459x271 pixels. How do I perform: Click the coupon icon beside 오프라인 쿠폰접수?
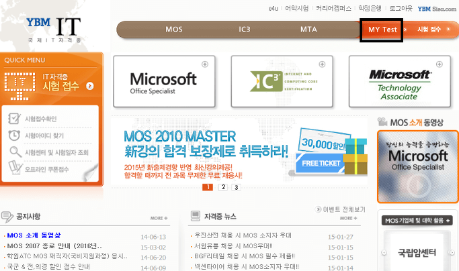(x=15, y=168)
